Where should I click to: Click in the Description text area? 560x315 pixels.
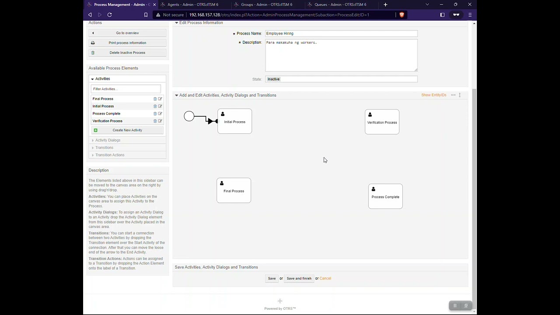pyautogui.click(x=341, y=55)
